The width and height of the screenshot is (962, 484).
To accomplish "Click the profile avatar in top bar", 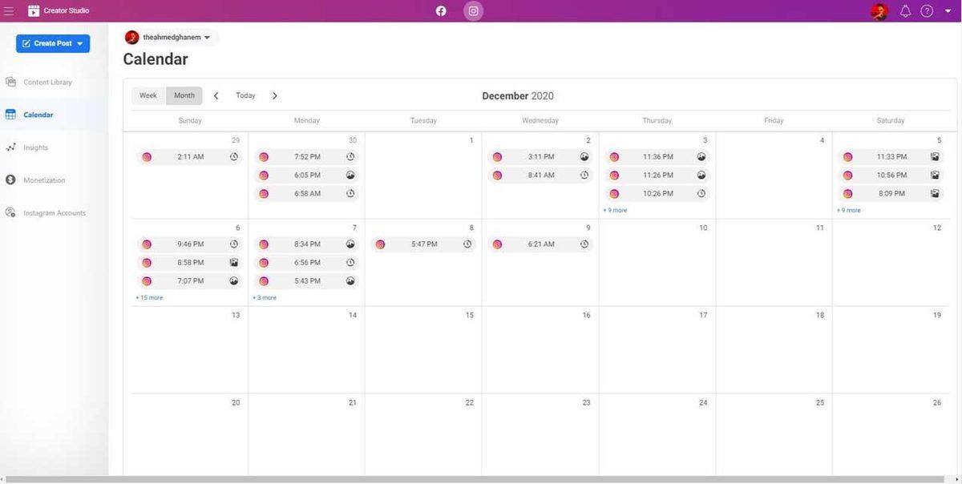I will (x=879, y=11).
